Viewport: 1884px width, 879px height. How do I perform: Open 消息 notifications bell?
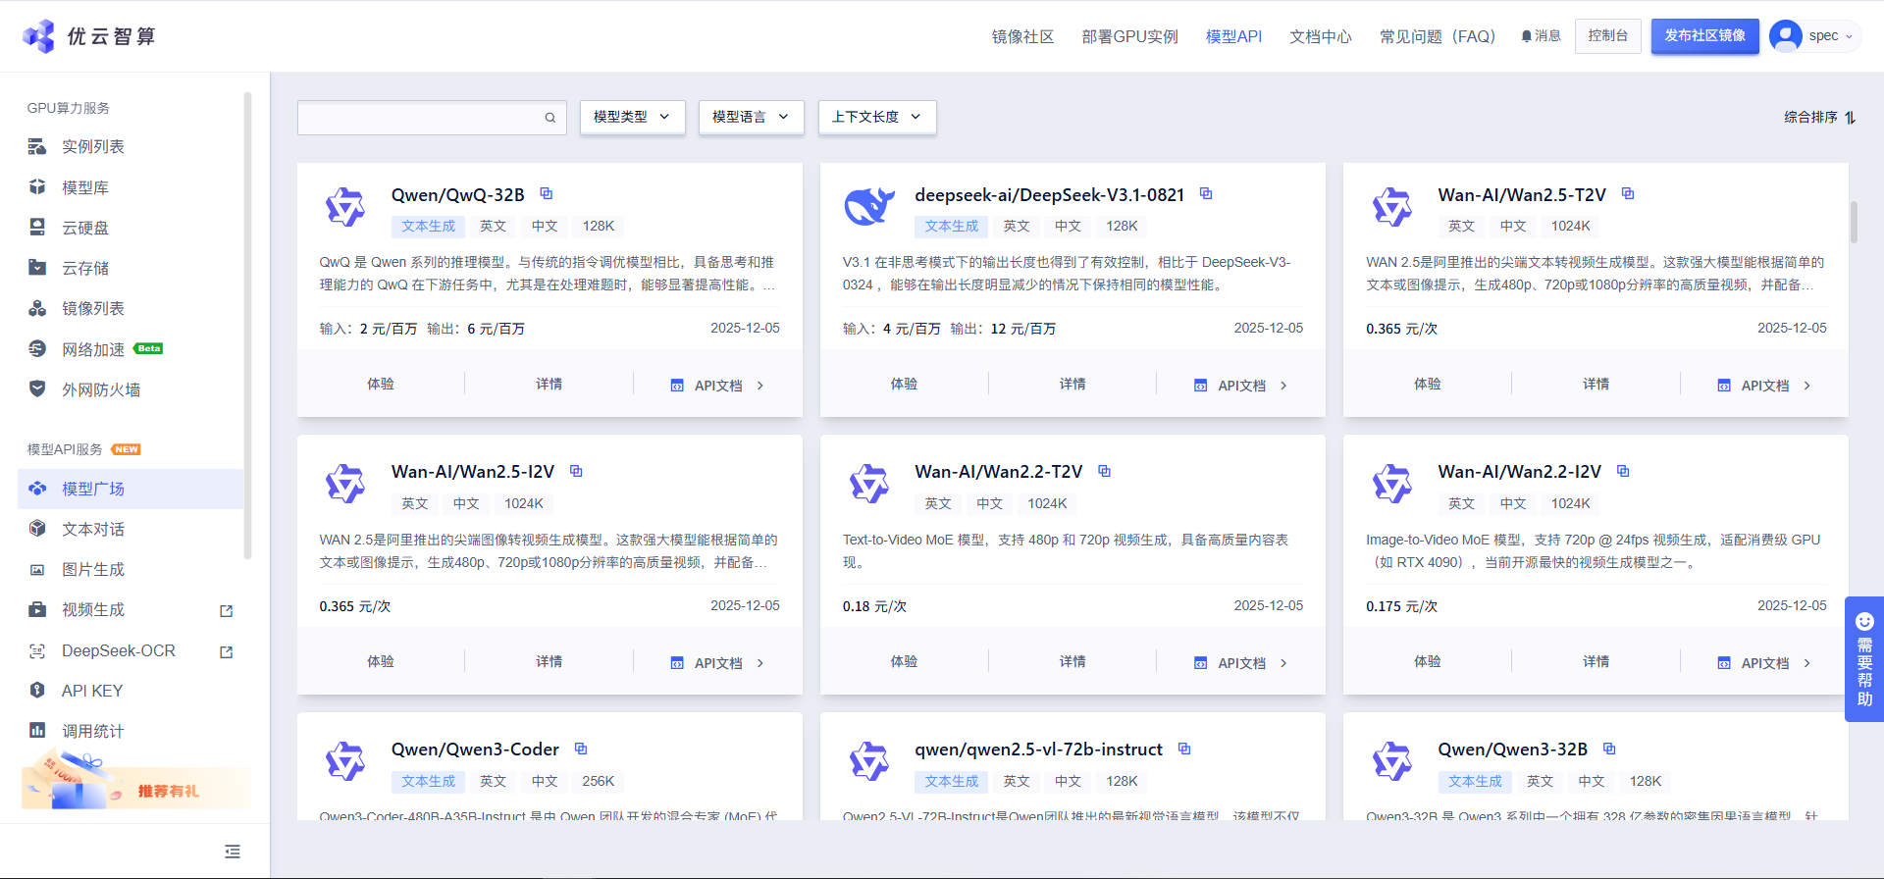click(x=1541, y=36)
